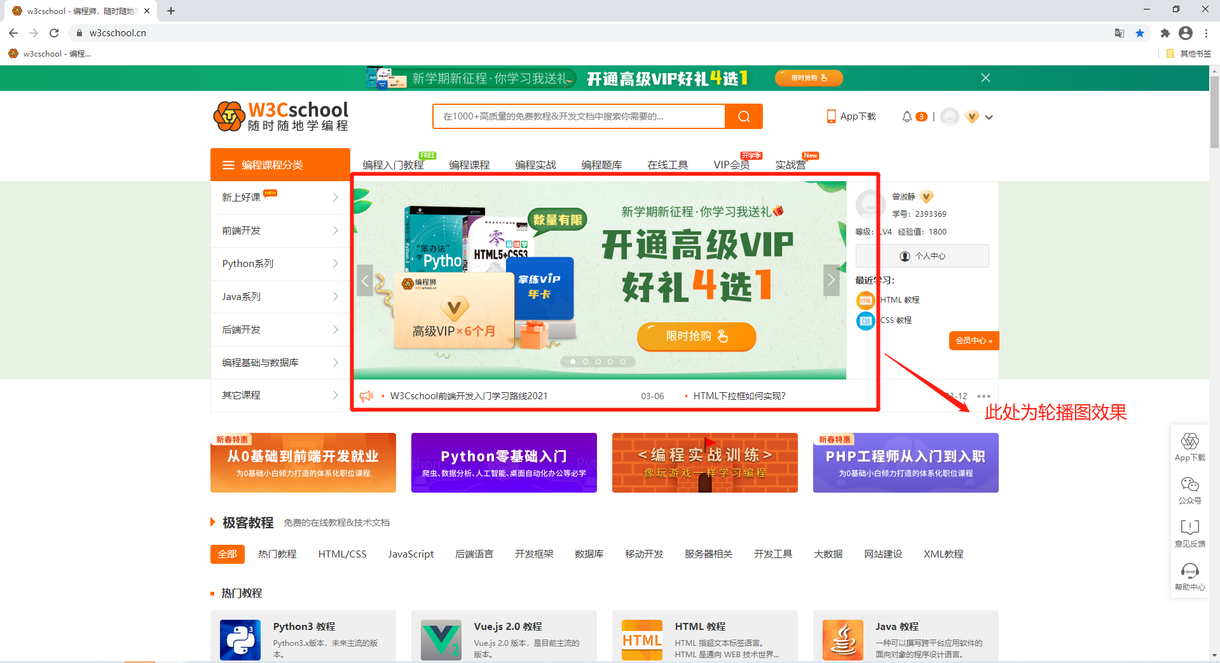Image resolution: width=1220 pixels, height=663 pixels.
Task: Switch to the JavaScript tutorial tab
Action: [411, 554]
